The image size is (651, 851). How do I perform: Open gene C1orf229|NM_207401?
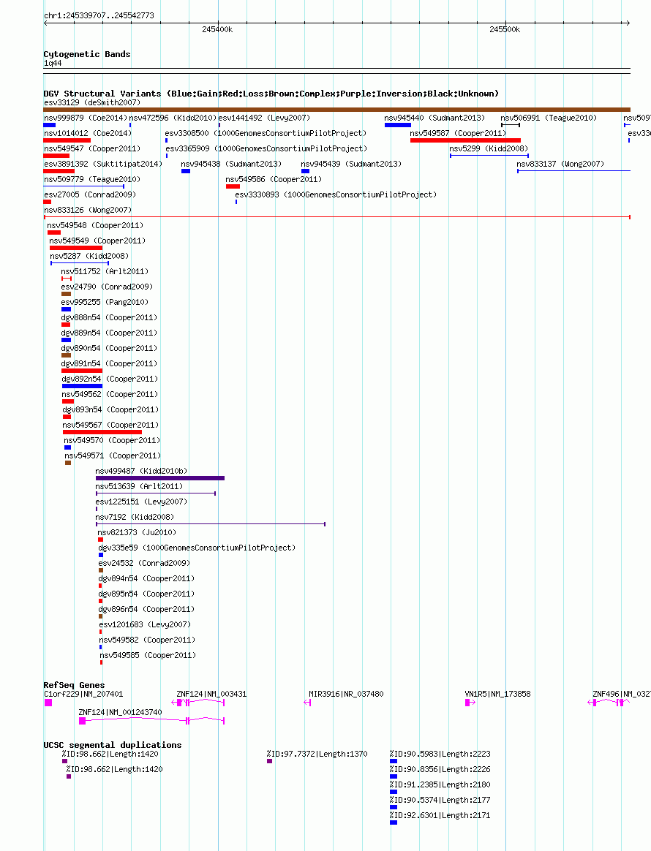click(x=83, y=694)
